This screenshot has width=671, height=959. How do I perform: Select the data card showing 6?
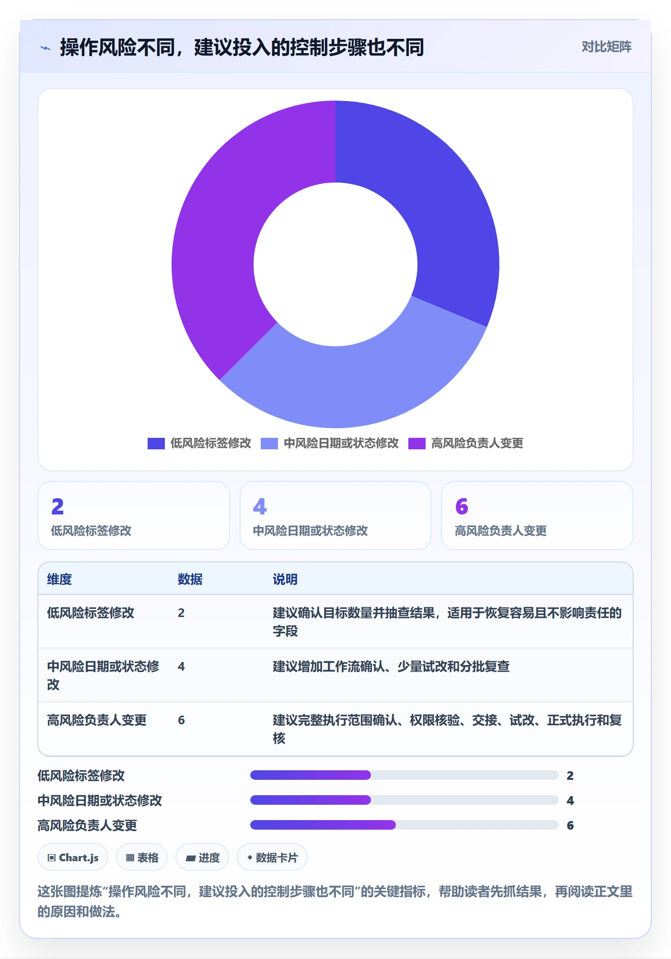pos(537,515)
